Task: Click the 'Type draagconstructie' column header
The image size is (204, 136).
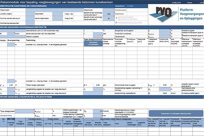Action: (x=93, y=39)
